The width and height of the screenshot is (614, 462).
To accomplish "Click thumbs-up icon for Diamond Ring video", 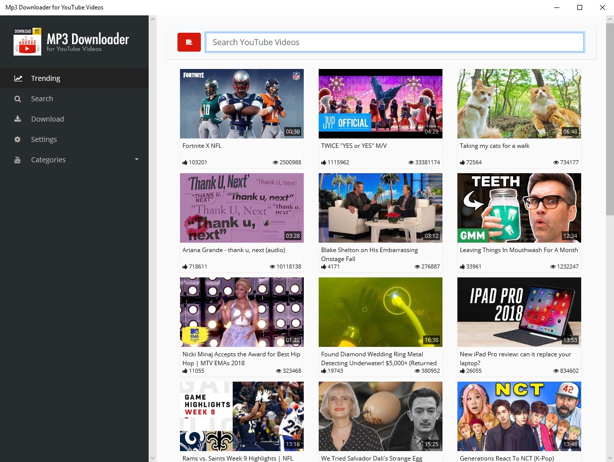I will pyautogui.click(x=324, y=371).
